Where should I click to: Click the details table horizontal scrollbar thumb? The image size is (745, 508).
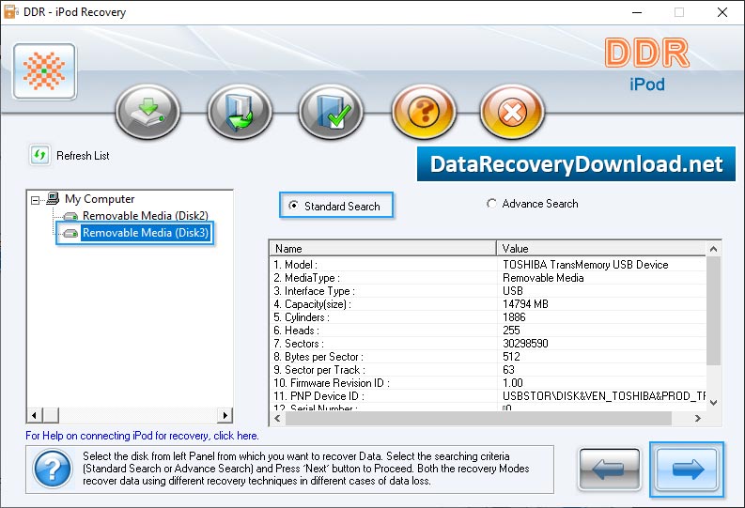[478, 418]
